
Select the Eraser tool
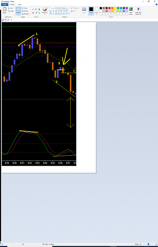click(33, 13)
